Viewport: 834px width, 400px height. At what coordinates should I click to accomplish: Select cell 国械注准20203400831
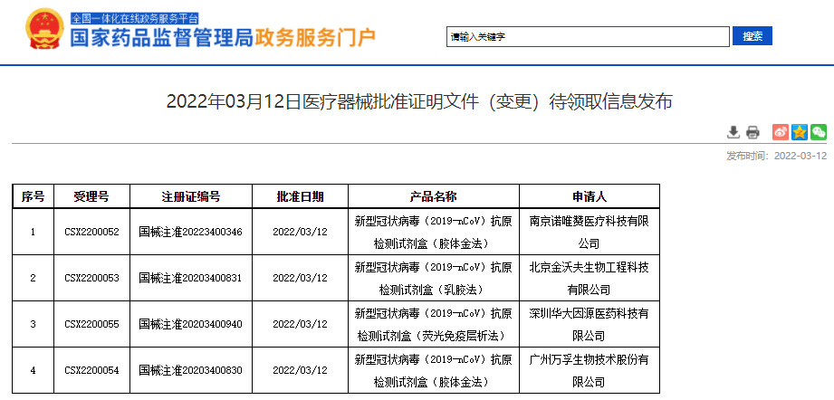190,278
